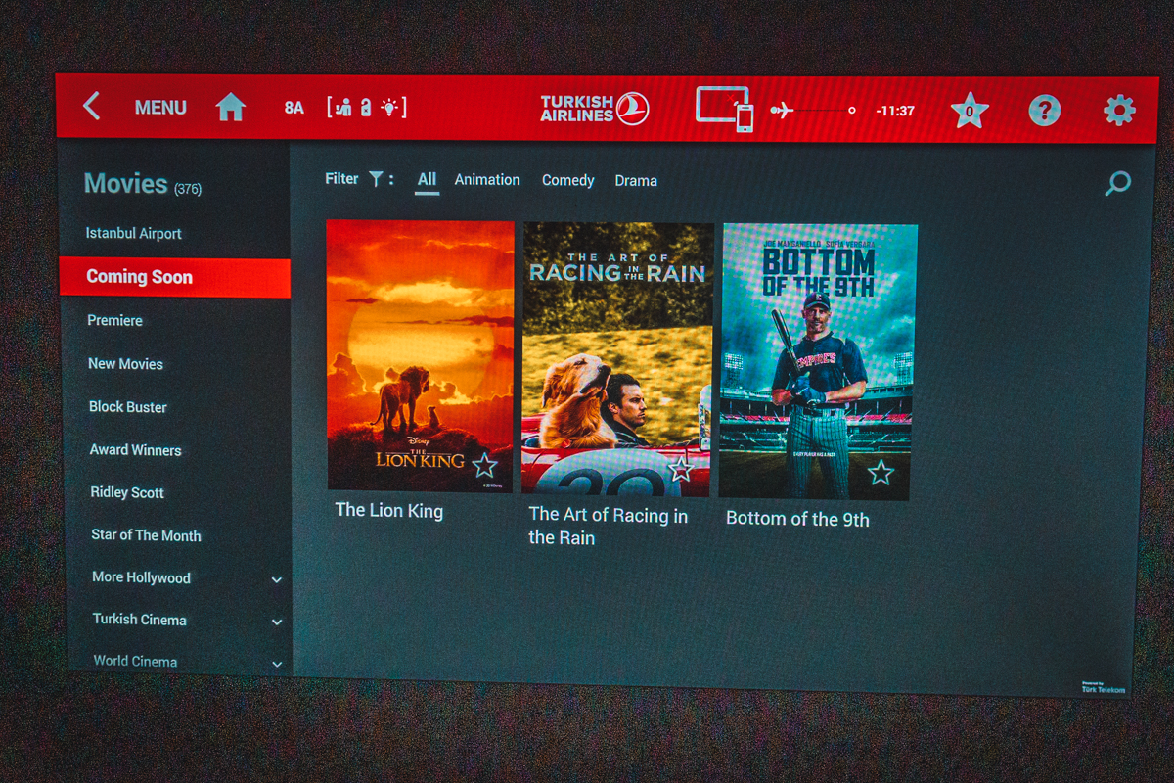This screenshot has height=783, width=1174.
Task: Select the All filter tab
Action: coord(427,180)
